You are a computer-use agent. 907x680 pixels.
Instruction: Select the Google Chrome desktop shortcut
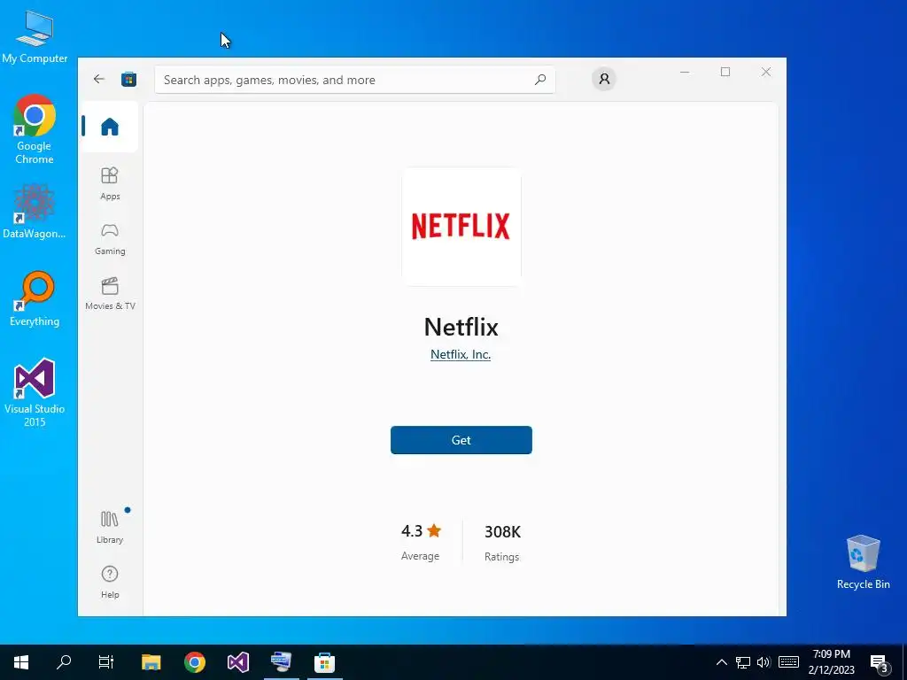click(x=35, y=129)
